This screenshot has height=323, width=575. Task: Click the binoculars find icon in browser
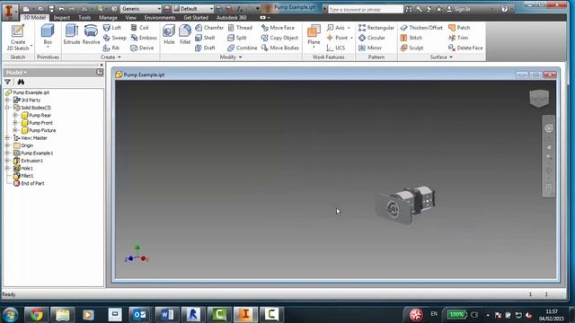21,82
